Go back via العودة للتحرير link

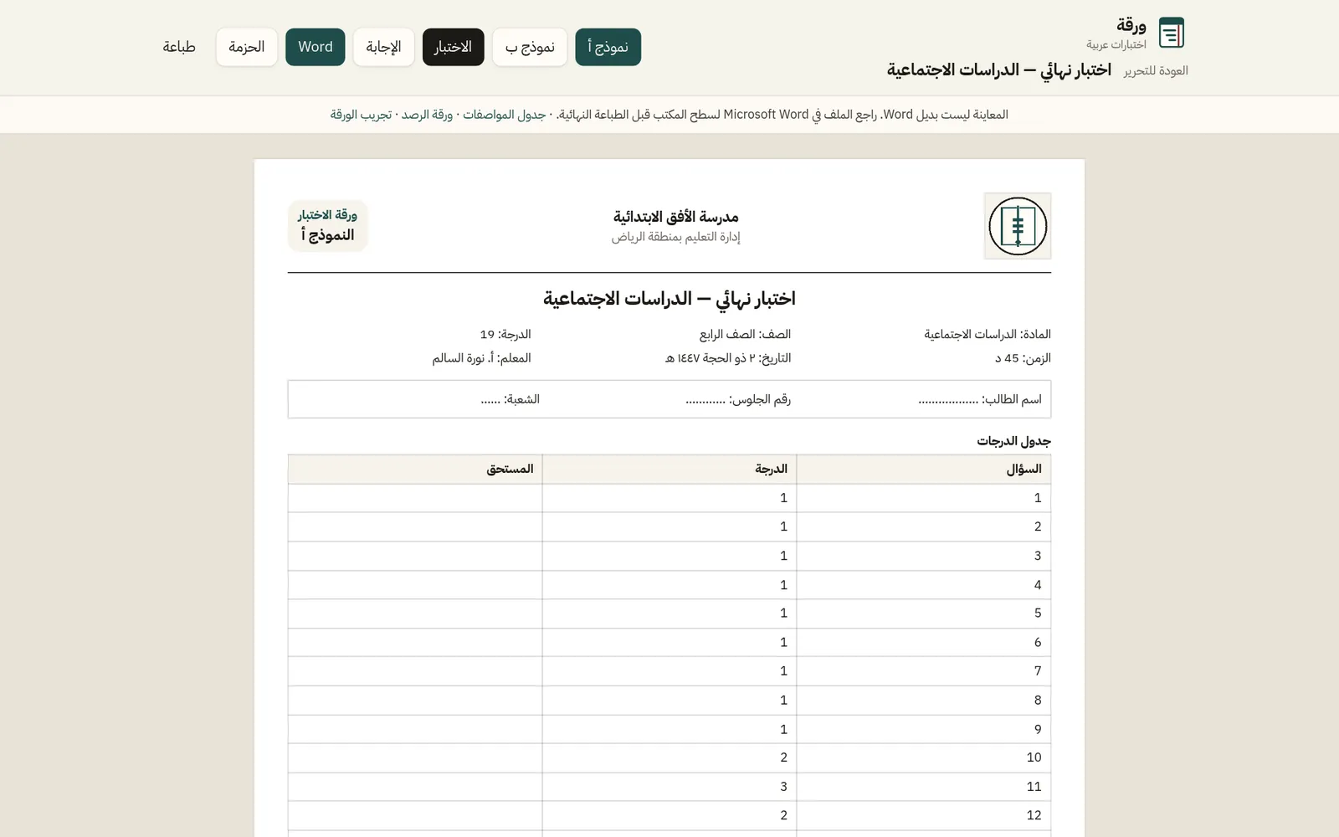tap(1156, 70)
